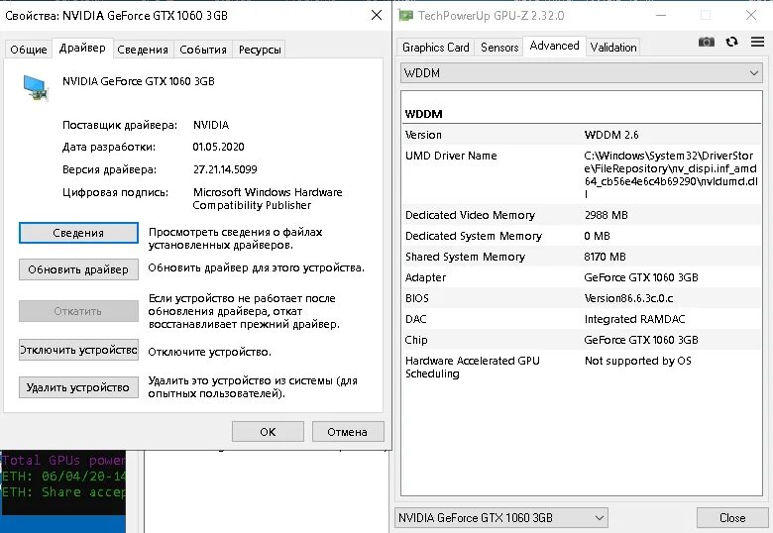Screen dimensions: 773x533
Task: Close the GPU-Z window from title bar
Action: [x=751, y=15]
